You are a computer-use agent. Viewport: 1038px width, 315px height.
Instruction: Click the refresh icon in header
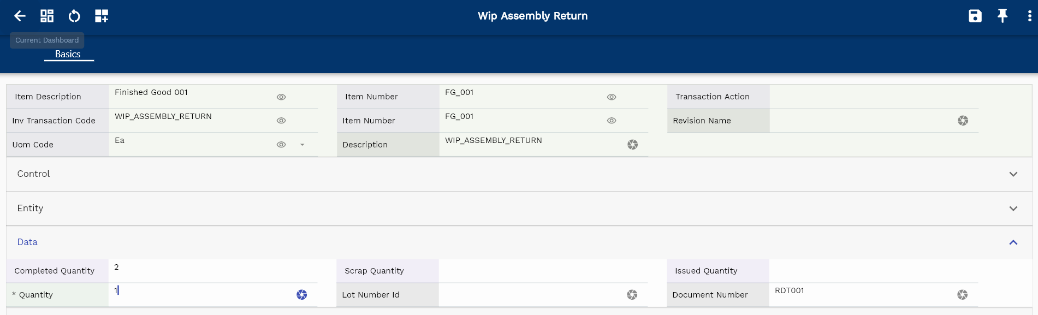coord(74,16)
